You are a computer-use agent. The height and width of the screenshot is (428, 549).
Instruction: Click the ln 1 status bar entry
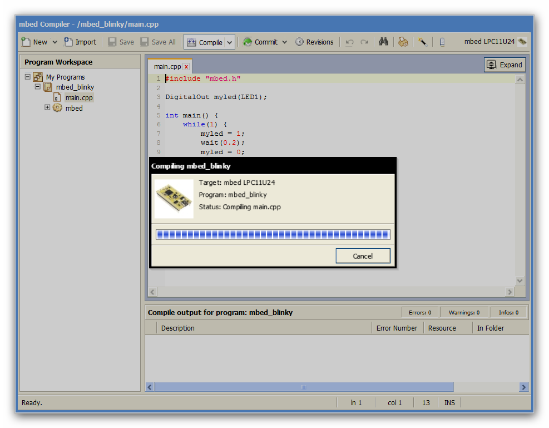coord(356,403)
